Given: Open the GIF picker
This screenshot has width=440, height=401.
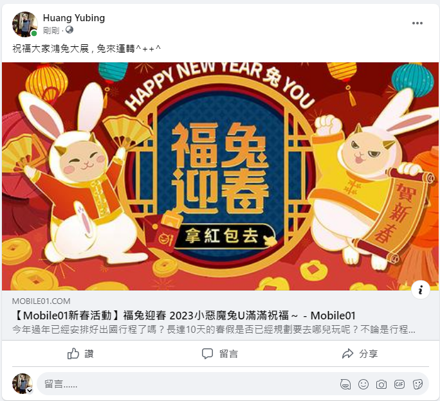Looking at the screenshot, I should point(399,384).
